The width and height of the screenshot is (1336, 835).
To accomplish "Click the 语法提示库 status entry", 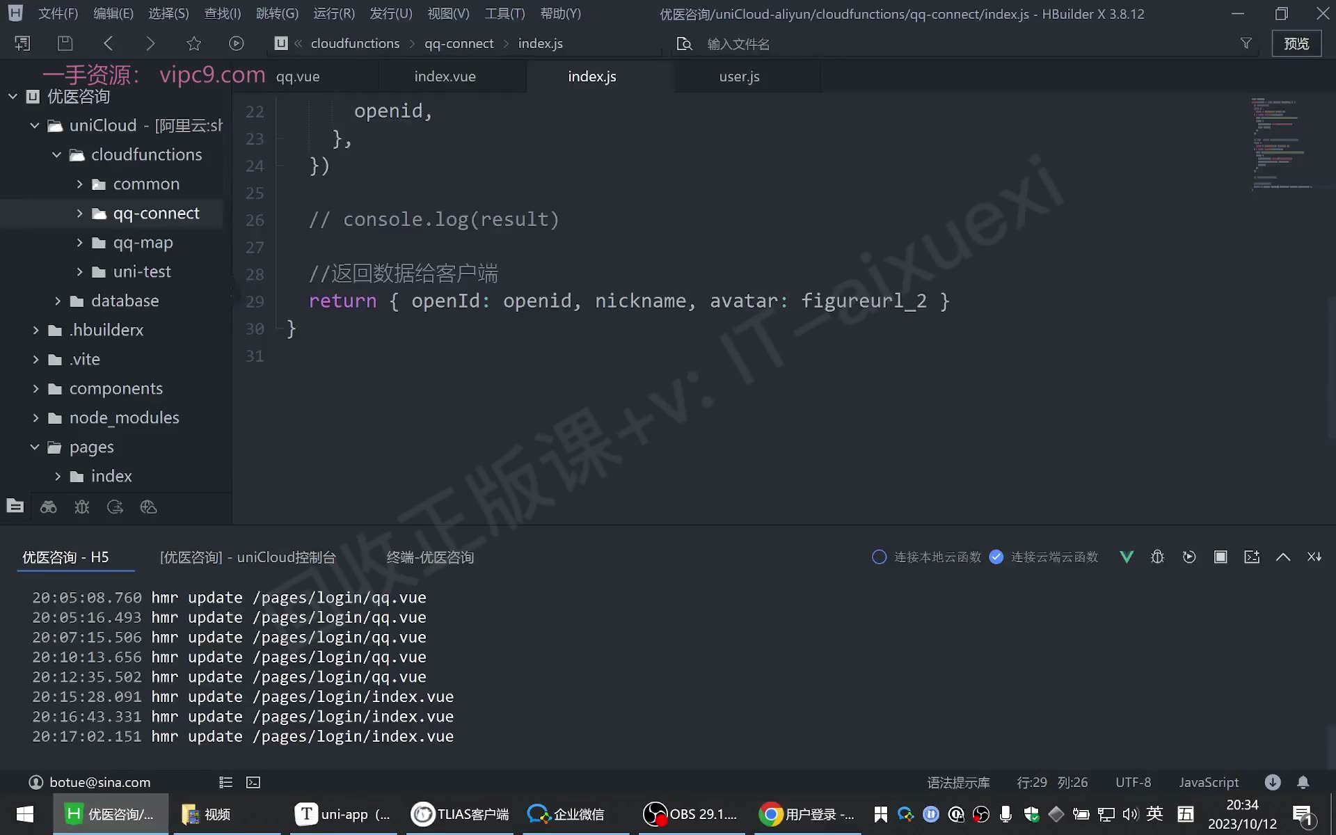I will [958, 782].
